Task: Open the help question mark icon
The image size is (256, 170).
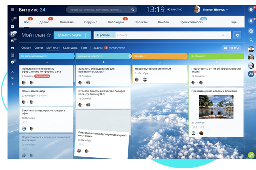Action: pos(251,10)
